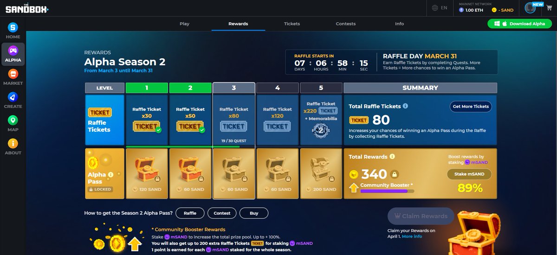Open Create sidebar icon
This screenshot has width=557, height=255.
(x=13, y=100)
